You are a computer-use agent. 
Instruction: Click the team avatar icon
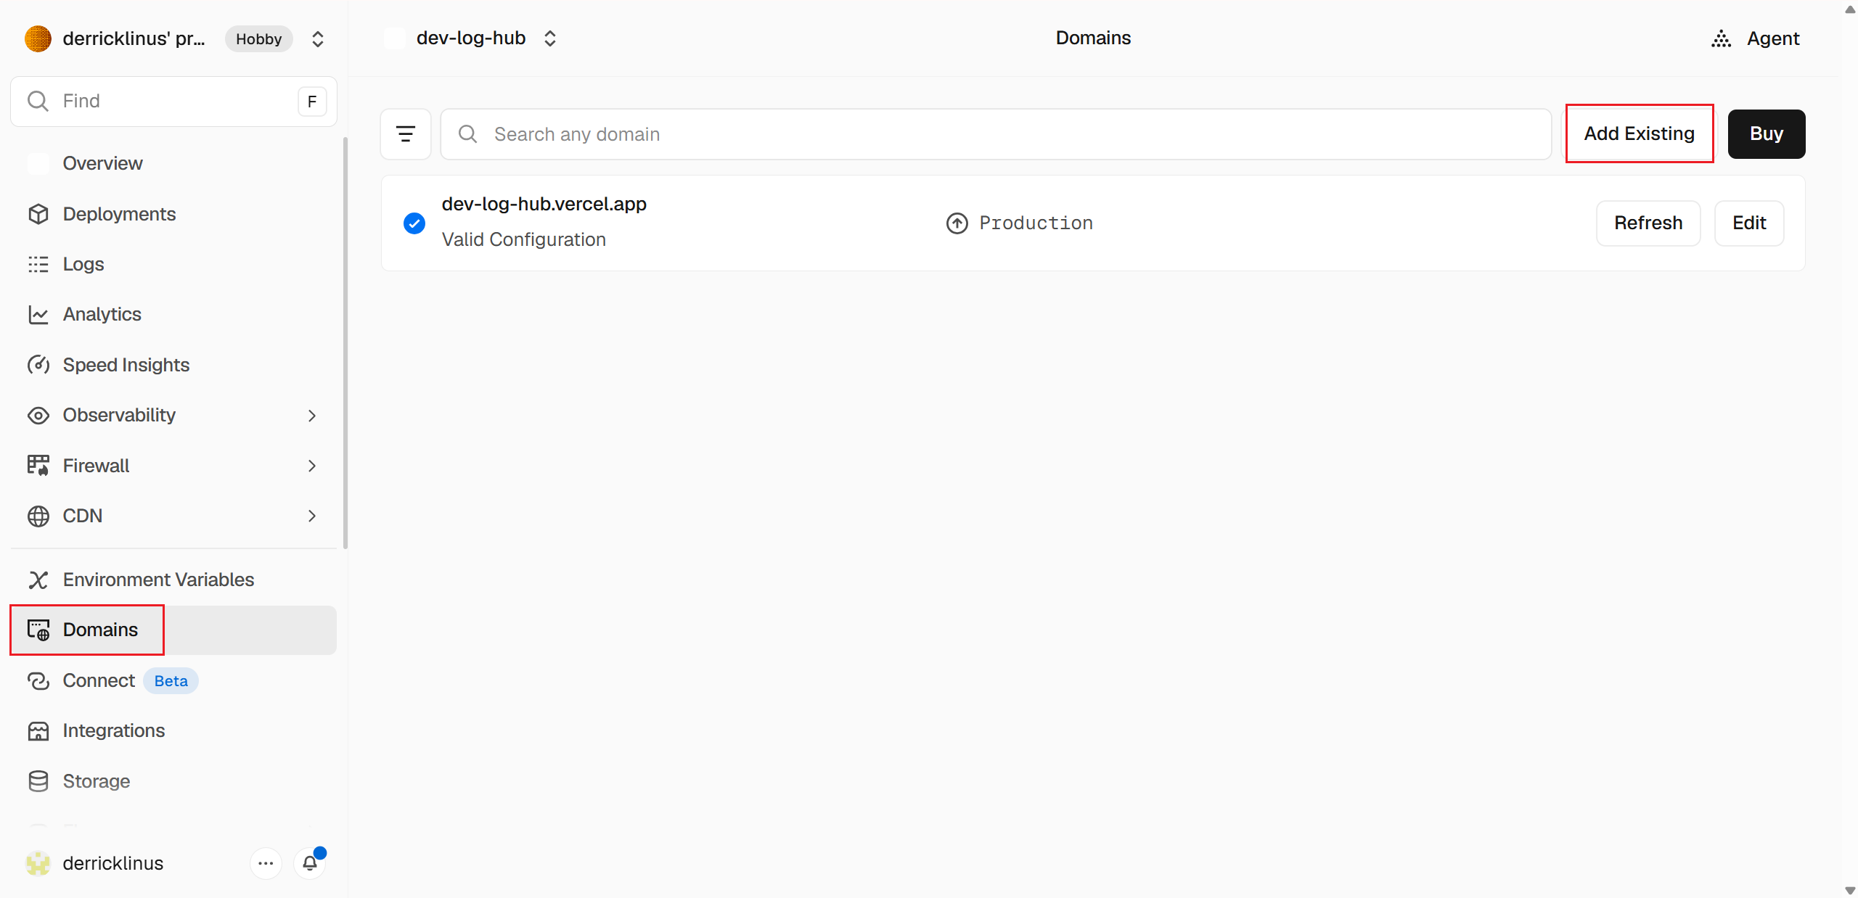click(38, 38)
